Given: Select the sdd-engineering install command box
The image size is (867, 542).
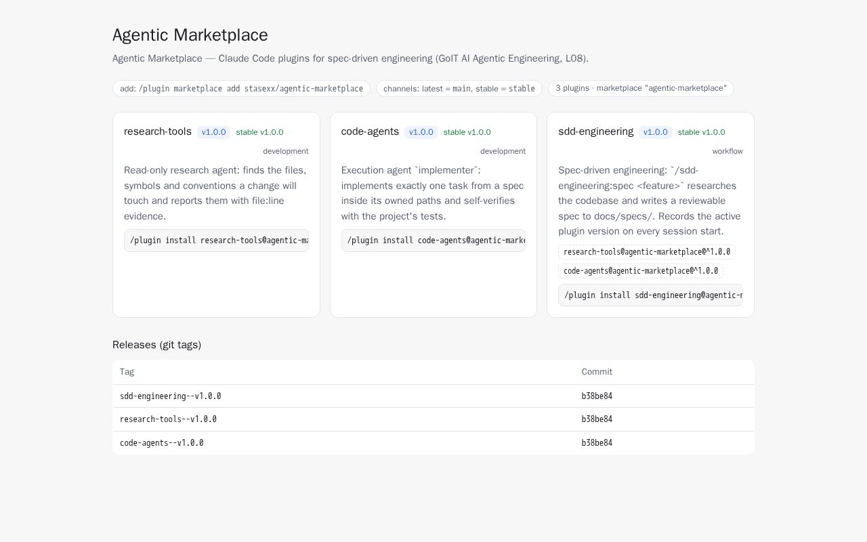Looking at the screenshot, I should pyautogui.click(x=650, y=295).
